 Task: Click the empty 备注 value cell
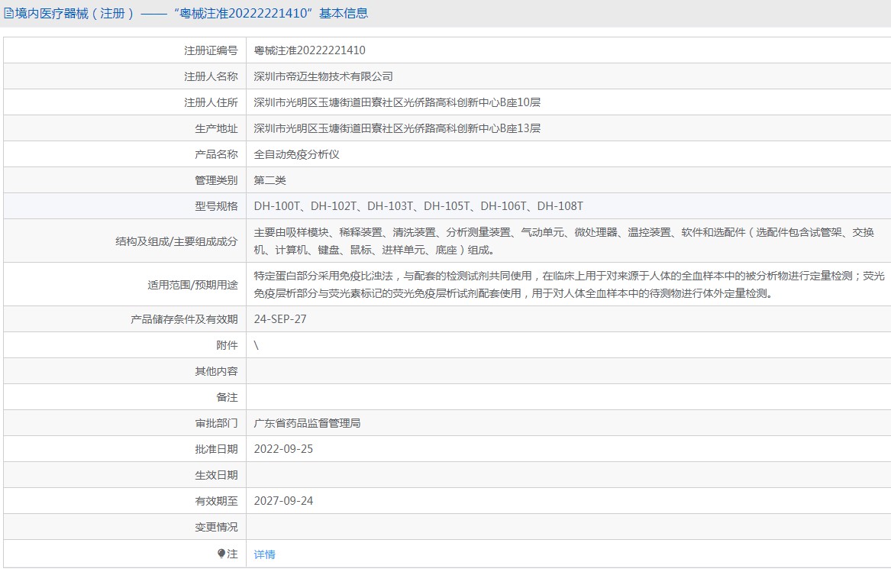click(x=568, y=397)
